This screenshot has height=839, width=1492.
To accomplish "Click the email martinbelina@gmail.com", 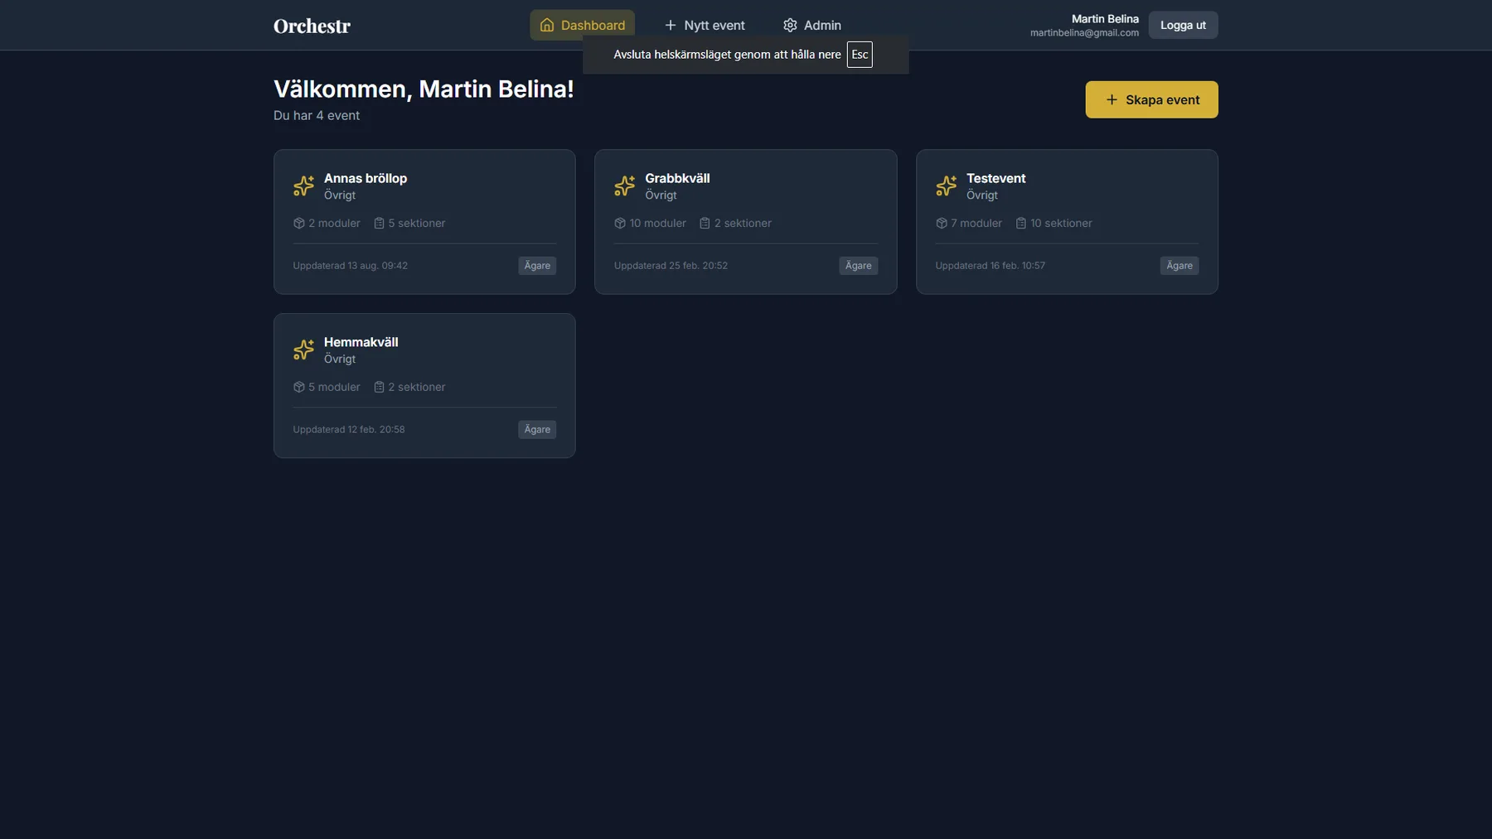I will pos(1084,33).
